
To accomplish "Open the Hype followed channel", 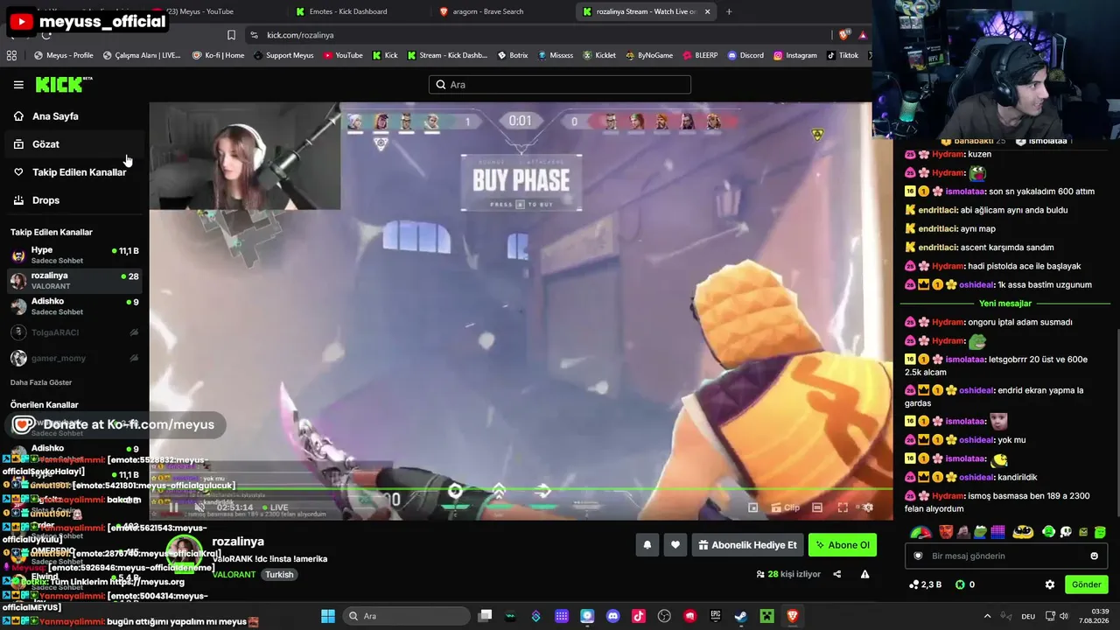I will pos(73,255).
